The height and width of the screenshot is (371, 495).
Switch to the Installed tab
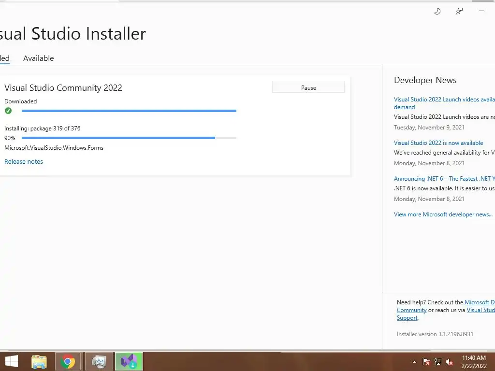[5, 58]
